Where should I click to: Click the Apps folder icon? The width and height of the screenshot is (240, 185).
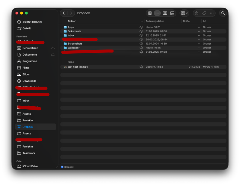click(x=65, y=27)
